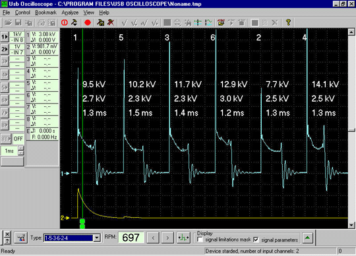This screenshot has width=356, height=256.
Task: Open the Bookmark menu
Action: pos(45,13)
